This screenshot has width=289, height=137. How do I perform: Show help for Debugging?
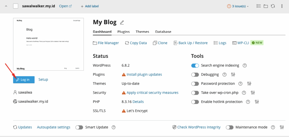point(224,75)
